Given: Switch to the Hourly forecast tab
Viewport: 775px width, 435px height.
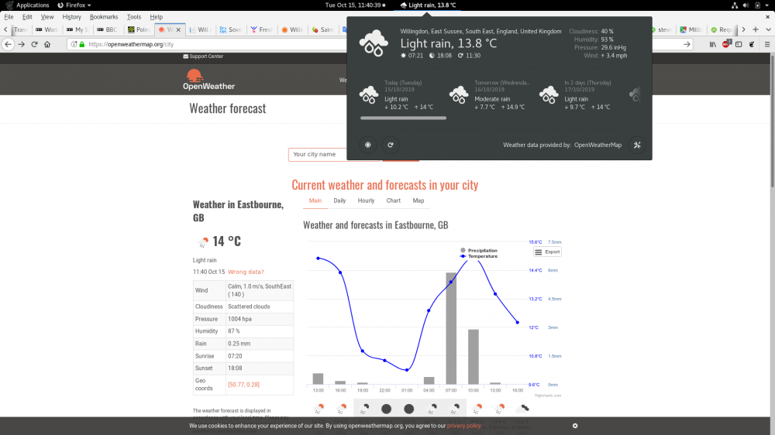Looking at the screenshot, I should pos(366,200).
